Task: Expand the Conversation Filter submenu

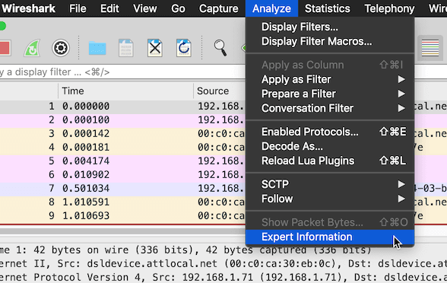Action: (x=330, y=108)
